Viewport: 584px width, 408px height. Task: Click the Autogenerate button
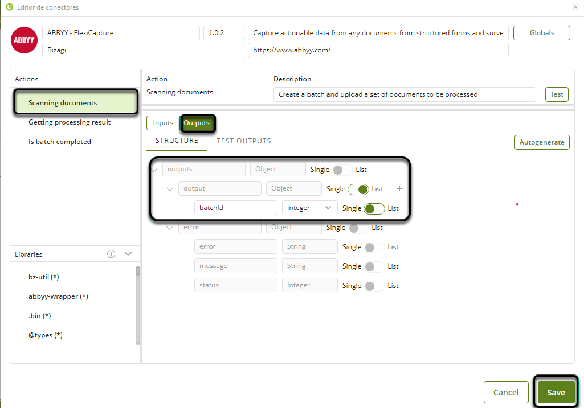click(542, 142)
